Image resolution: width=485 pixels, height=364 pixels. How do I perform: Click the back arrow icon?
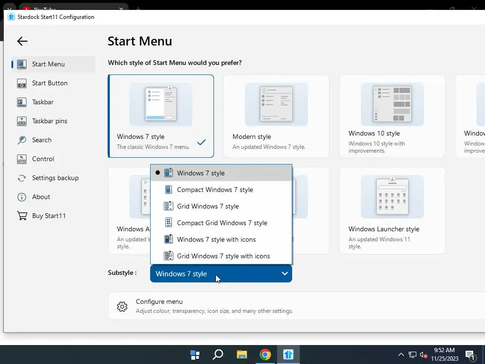[22, 41]
